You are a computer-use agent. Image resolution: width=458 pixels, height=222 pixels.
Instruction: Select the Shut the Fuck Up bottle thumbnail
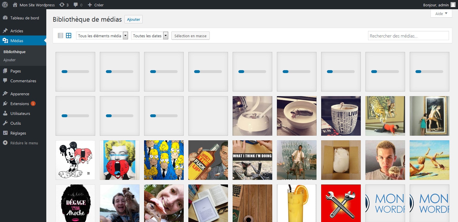point(208,160)
